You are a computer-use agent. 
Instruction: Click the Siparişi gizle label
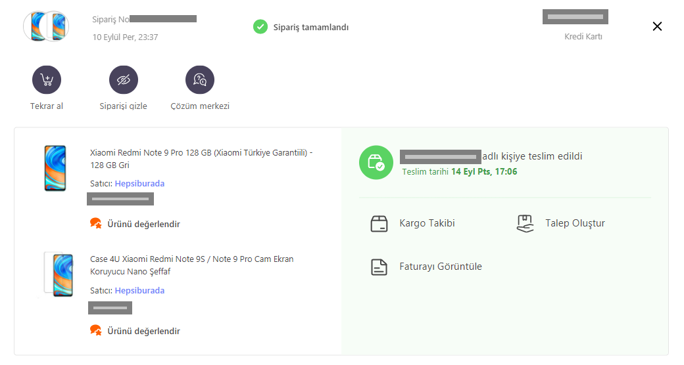click(x=124, y=106)
